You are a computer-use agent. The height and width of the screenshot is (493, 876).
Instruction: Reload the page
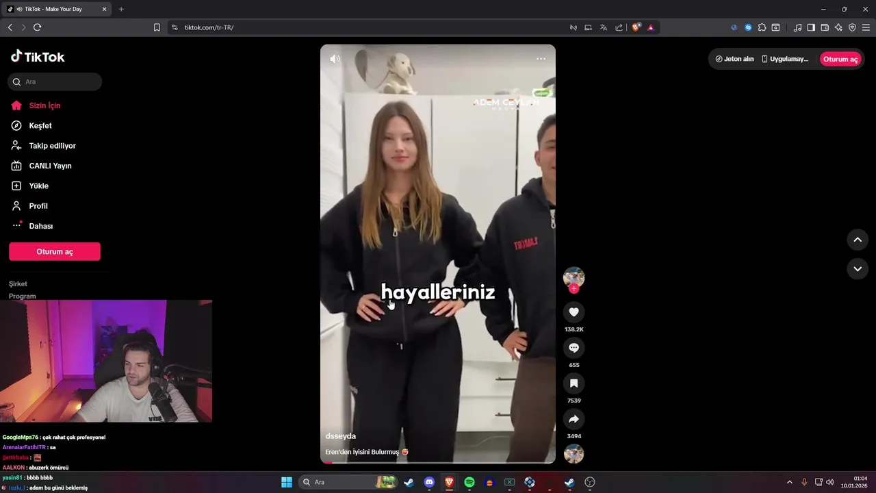[37, 27]
